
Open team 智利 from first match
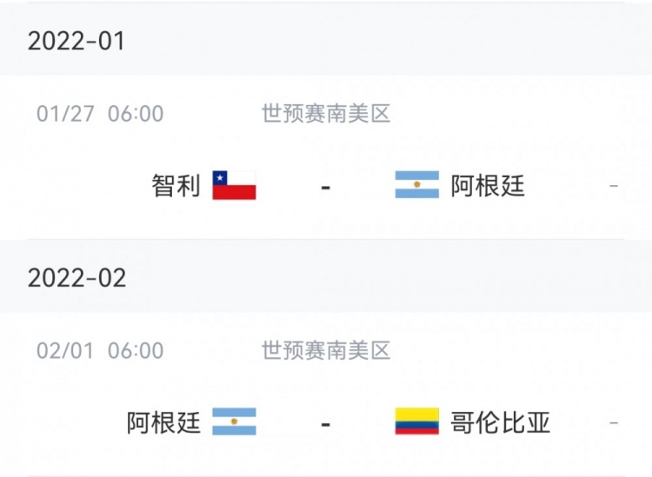tap(176, 185)
